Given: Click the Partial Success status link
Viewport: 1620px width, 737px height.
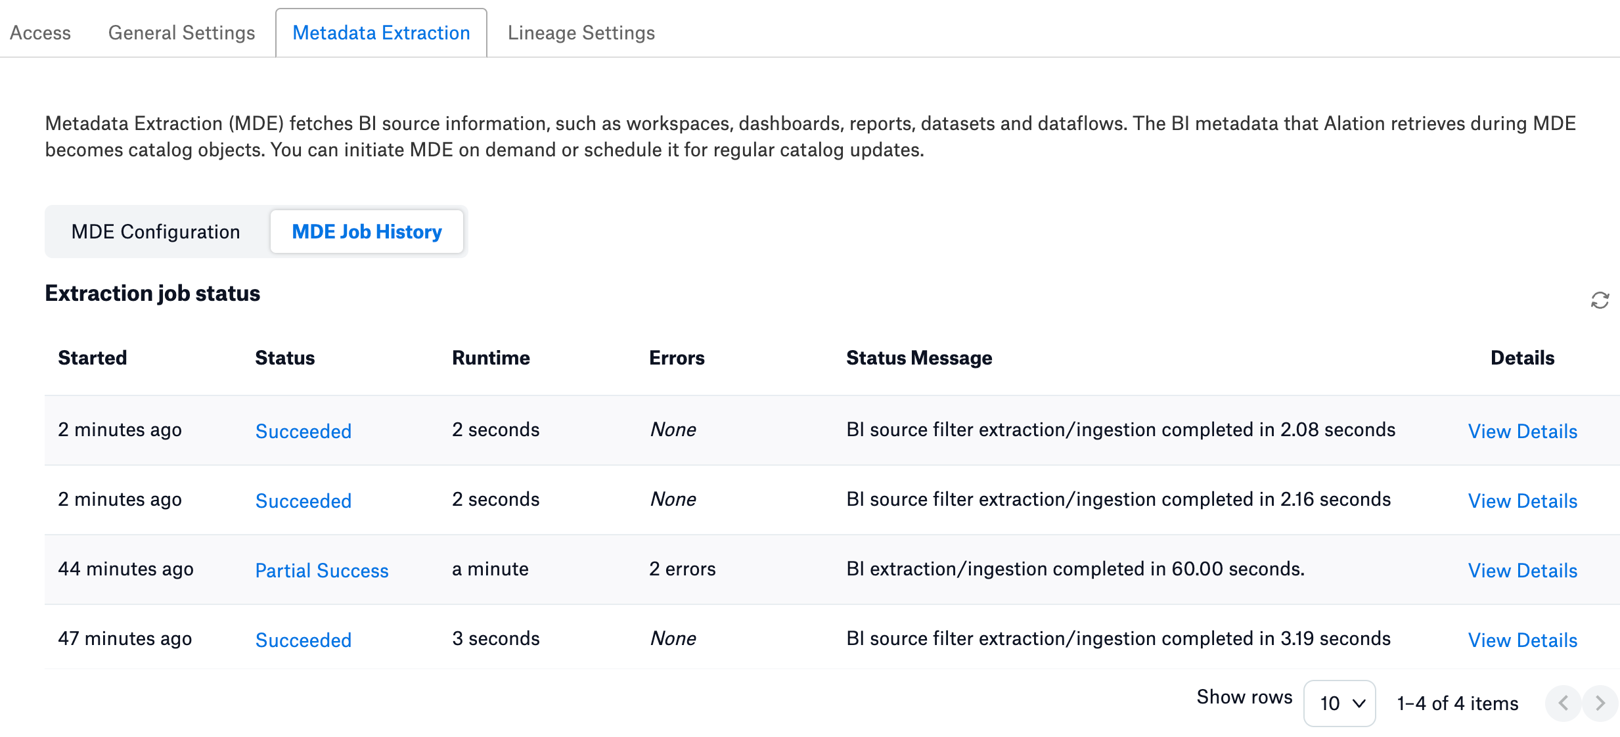Looking at the screenshot, I should point(322,571).
